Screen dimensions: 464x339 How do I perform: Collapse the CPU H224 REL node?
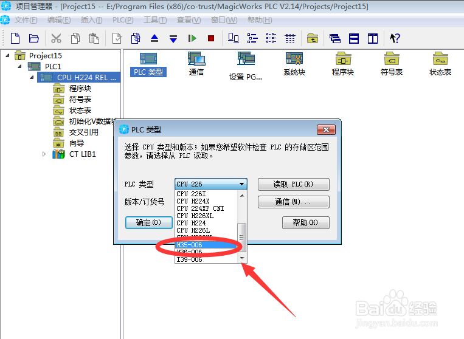click(32, 77)
